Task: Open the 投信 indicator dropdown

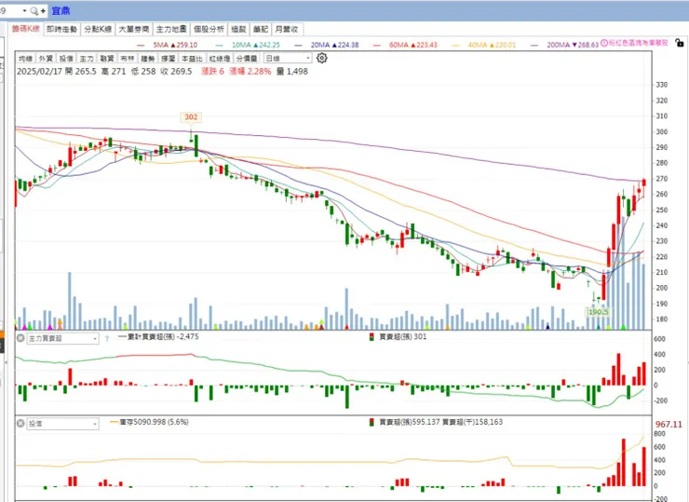Action: [x=62, y=424]
